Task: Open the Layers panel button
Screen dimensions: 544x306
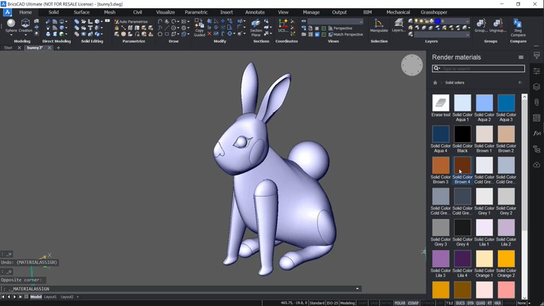Action: pyautogui.click(x=398, y=26)
